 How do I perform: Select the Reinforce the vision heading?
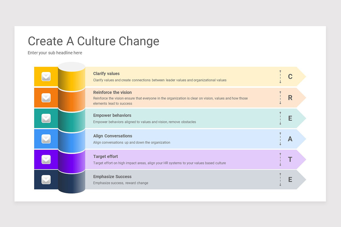(113, 92)
